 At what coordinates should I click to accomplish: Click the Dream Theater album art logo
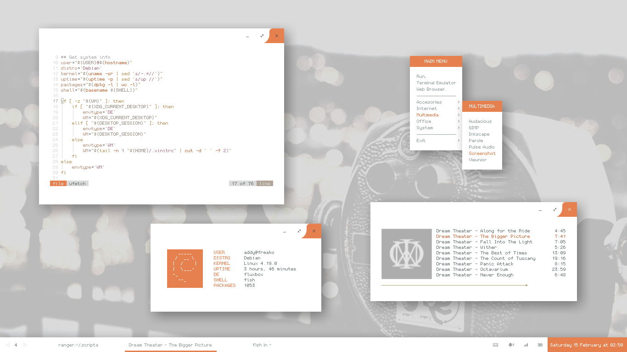pos(406,254)
